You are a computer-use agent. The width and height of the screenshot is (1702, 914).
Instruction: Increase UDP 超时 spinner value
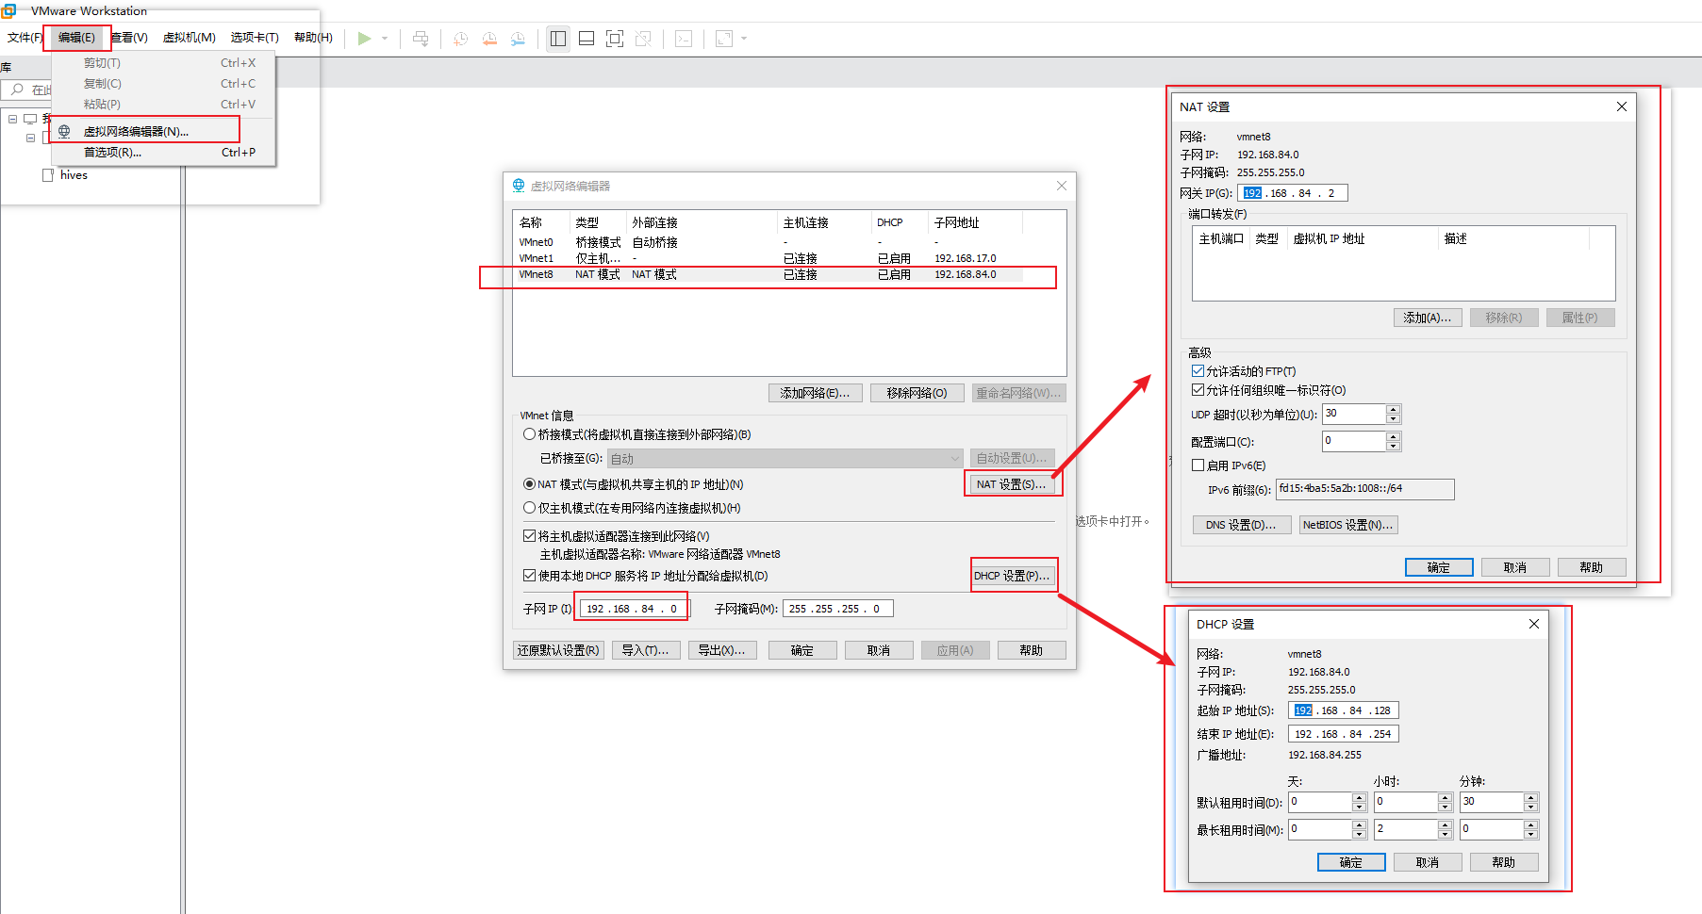tap(1394, 409)
